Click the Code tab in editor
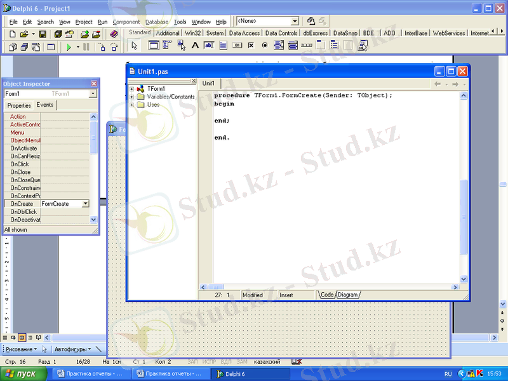Image resolution: width=508 pixels, height=381 pixels. click(327, 295)
